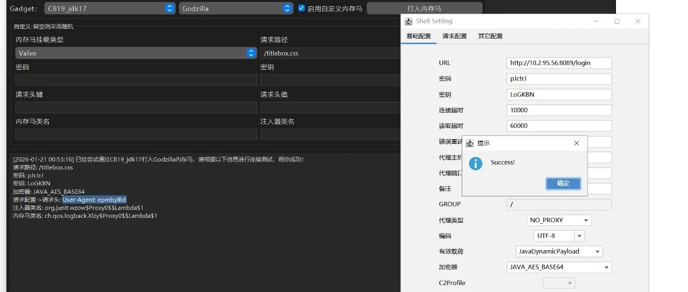This screenshot has width=688, height=292.
Task: Click the log line with ch.qos.logback.Xlzy class
Action: click(x=85, y=216)
